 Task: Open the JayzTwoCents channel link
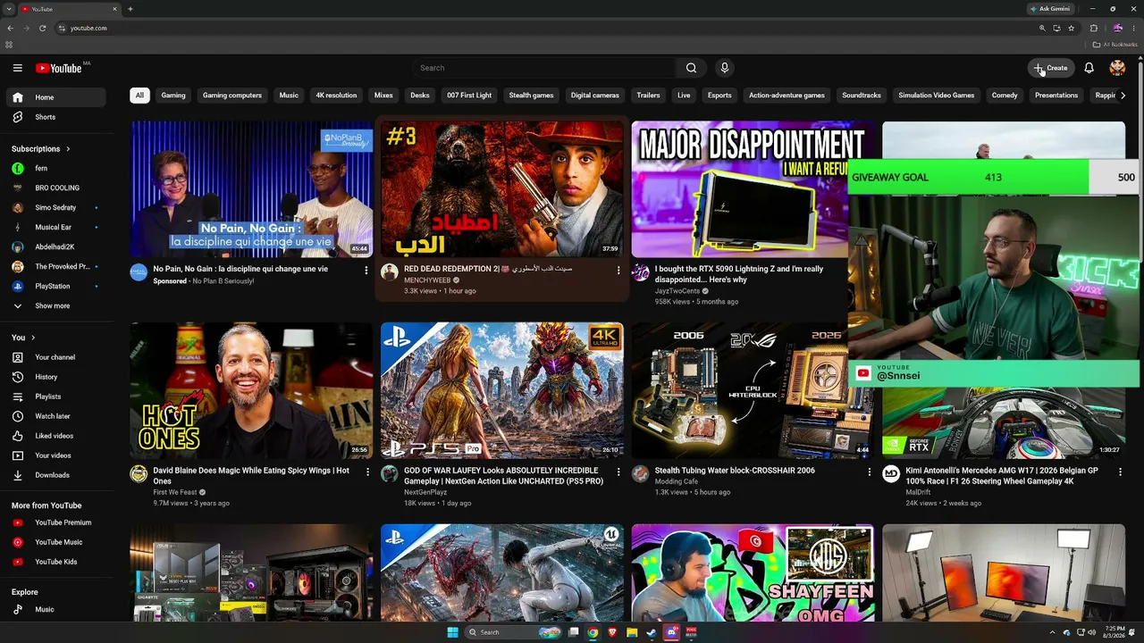click(x=677, y=291)
